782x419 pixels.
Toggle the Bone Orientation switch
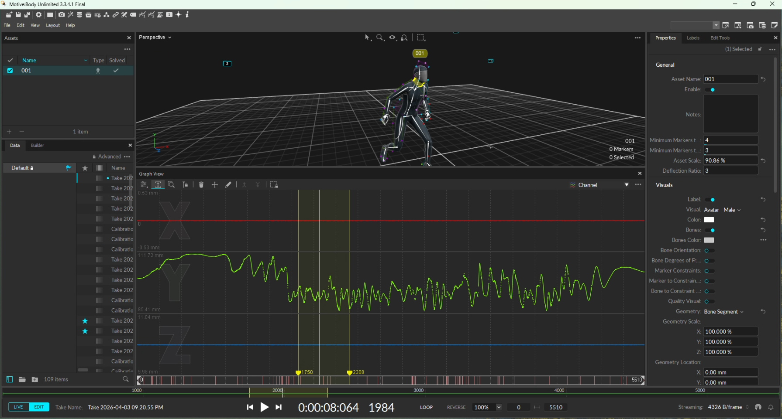pyautogui.click(x=709, y=251)
